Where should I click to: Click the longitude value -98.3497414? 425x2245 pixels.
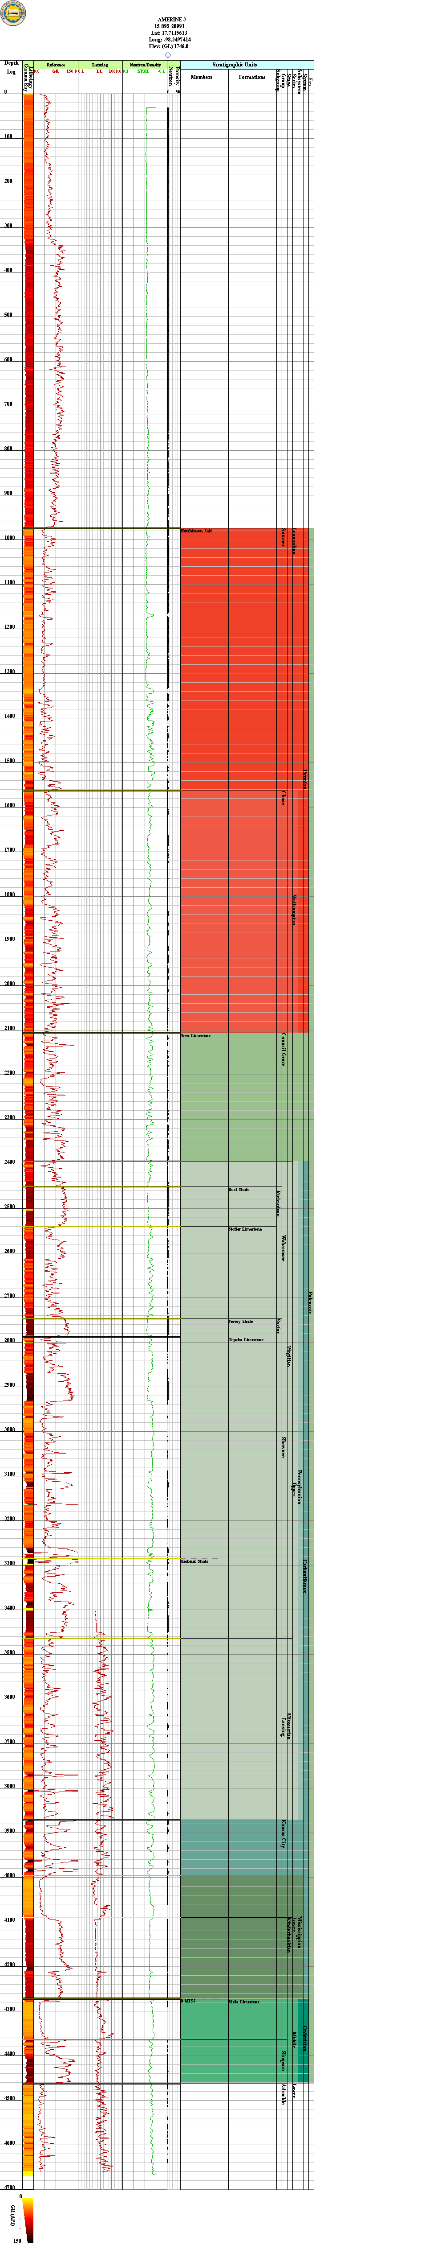click(x=177, y=40)
